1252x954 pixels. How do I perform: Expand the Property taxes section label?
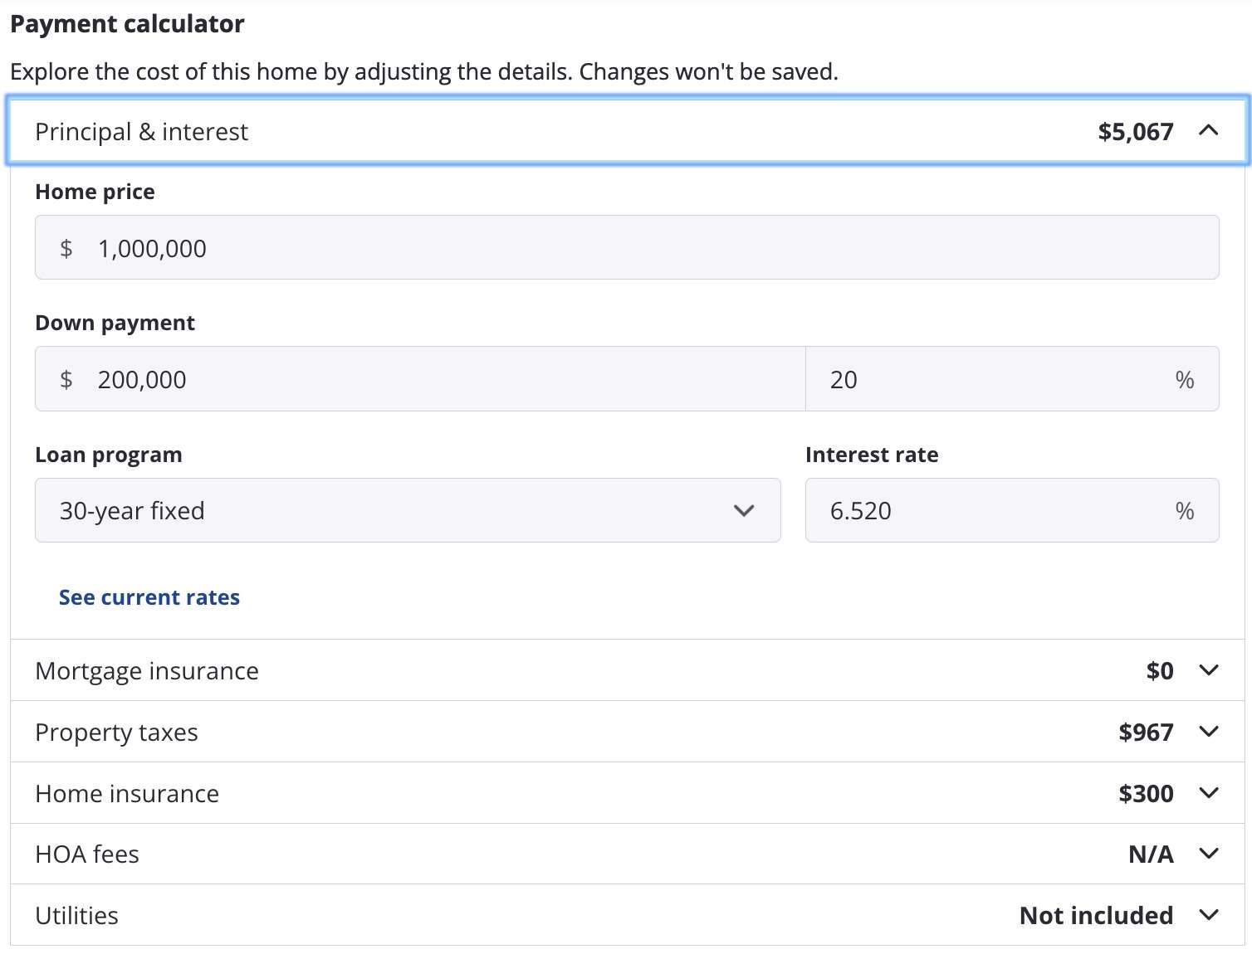tap(116, 732)
